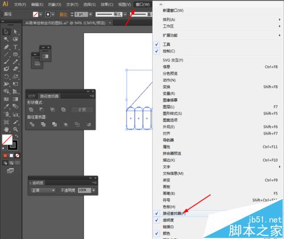This screenshot has height=239, width=284.
Task: Click Intersect in Pathfinder shape modes
Action: (52, 110)
